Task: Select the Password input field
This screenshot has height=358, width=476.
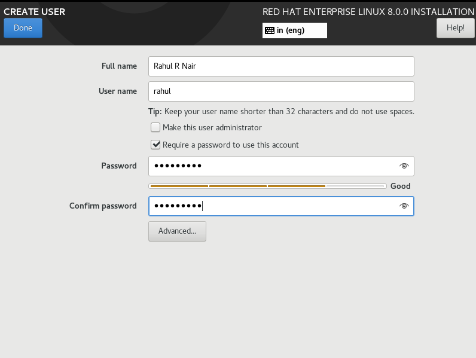Action: tap(281, 166)
